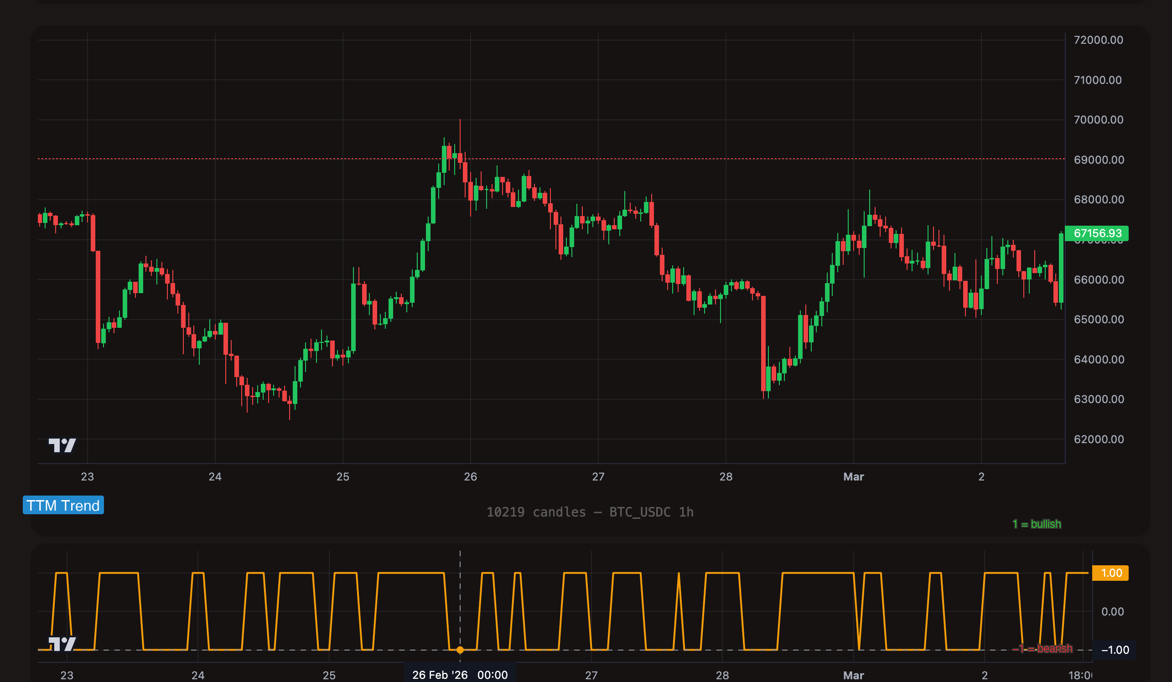Click the "26 Feb '26 00:00" date tooltip
The image size is (1172, 682).
click(x=459, y=675)
